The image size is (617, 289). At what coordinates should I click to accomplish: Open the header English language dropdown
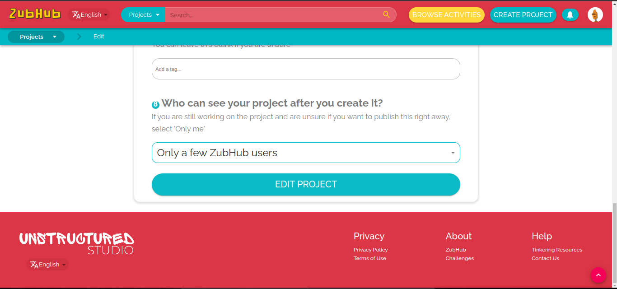coord(90,14)
